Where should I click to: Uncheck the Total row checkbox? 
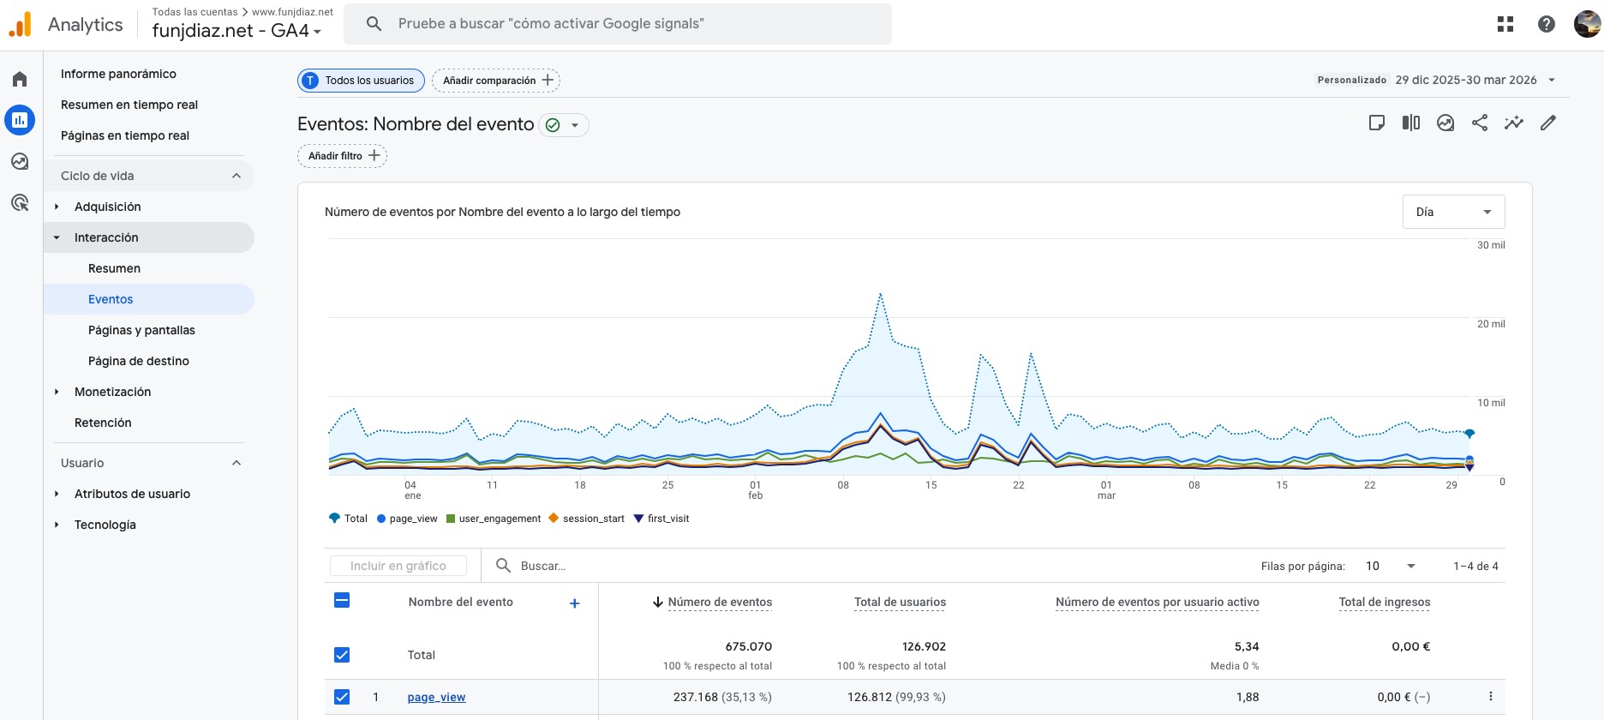pyautogui.click(x=342, y=655)
